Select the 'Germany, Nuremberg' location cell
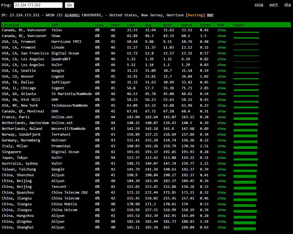 point(21,140)
